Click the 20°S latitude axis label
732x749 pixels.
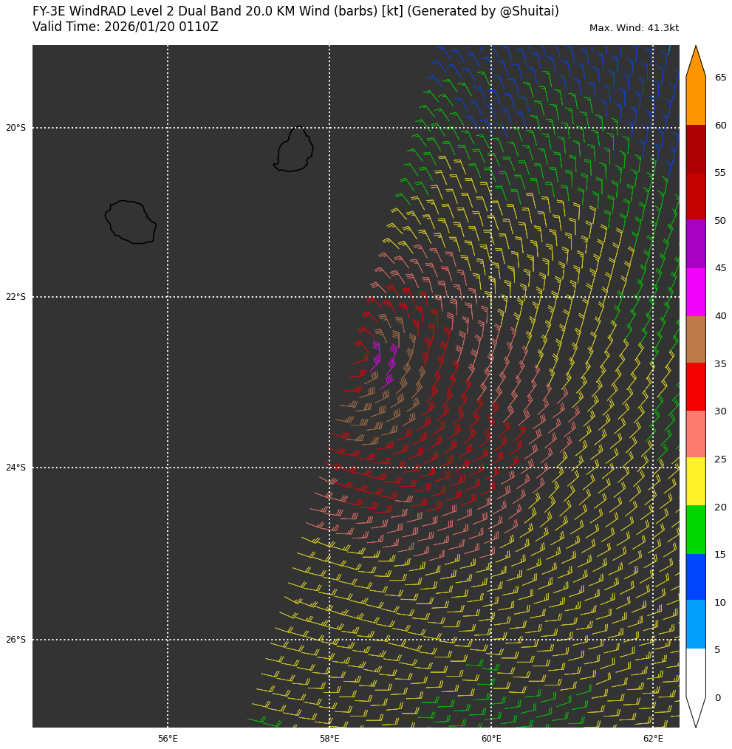point(16,128)
